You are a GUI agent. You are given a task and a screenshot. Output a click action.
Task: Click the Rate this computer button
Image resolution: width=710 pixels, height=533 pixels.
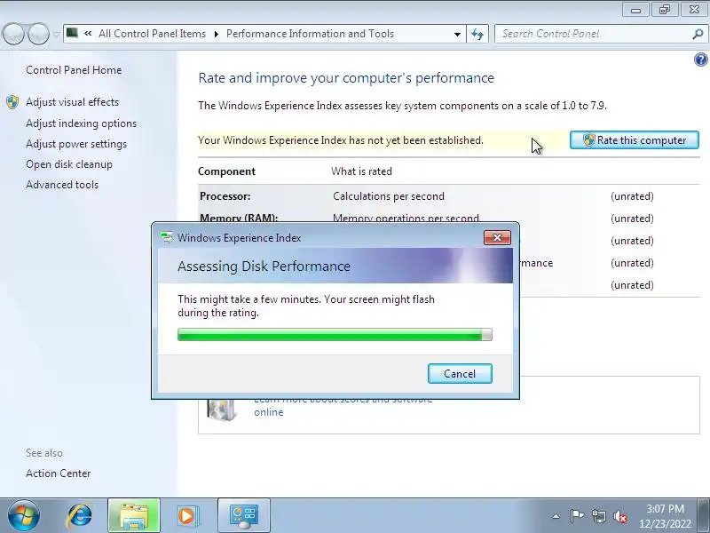click(634, 140)
